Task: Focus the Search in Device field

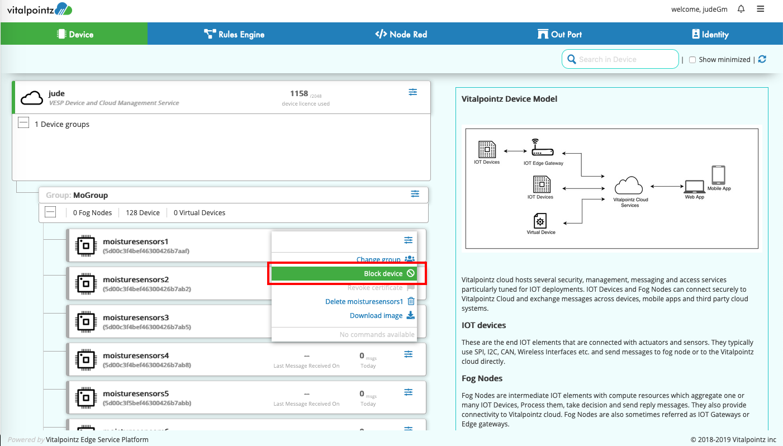Action: click(x=620, y=59)
